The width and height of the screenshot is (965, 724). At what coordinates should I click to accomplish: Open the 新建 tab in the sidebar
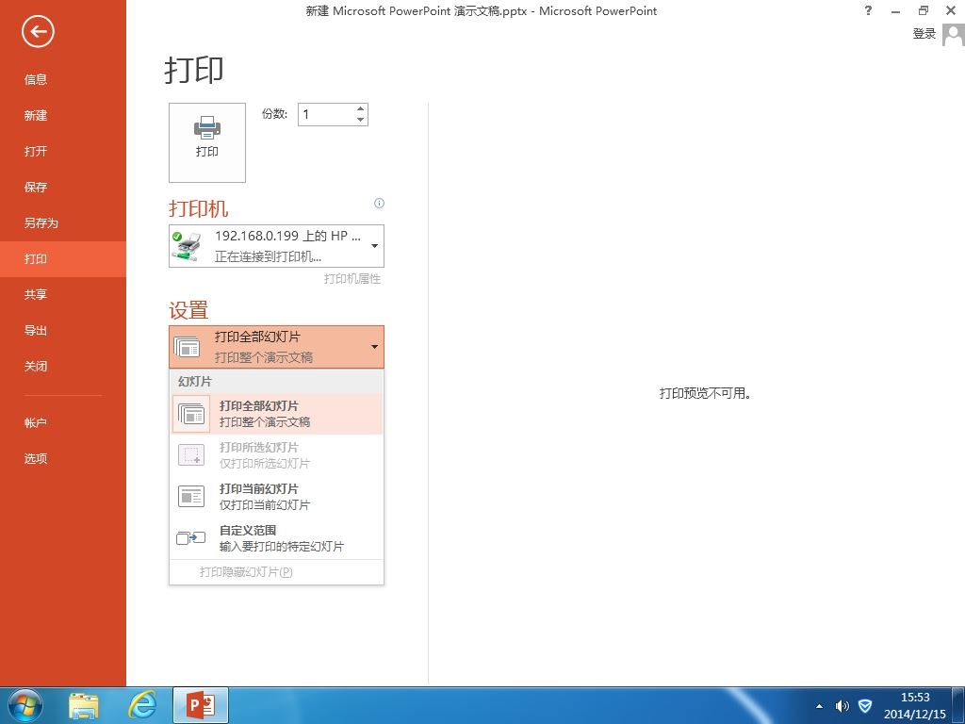coord(63,115)
